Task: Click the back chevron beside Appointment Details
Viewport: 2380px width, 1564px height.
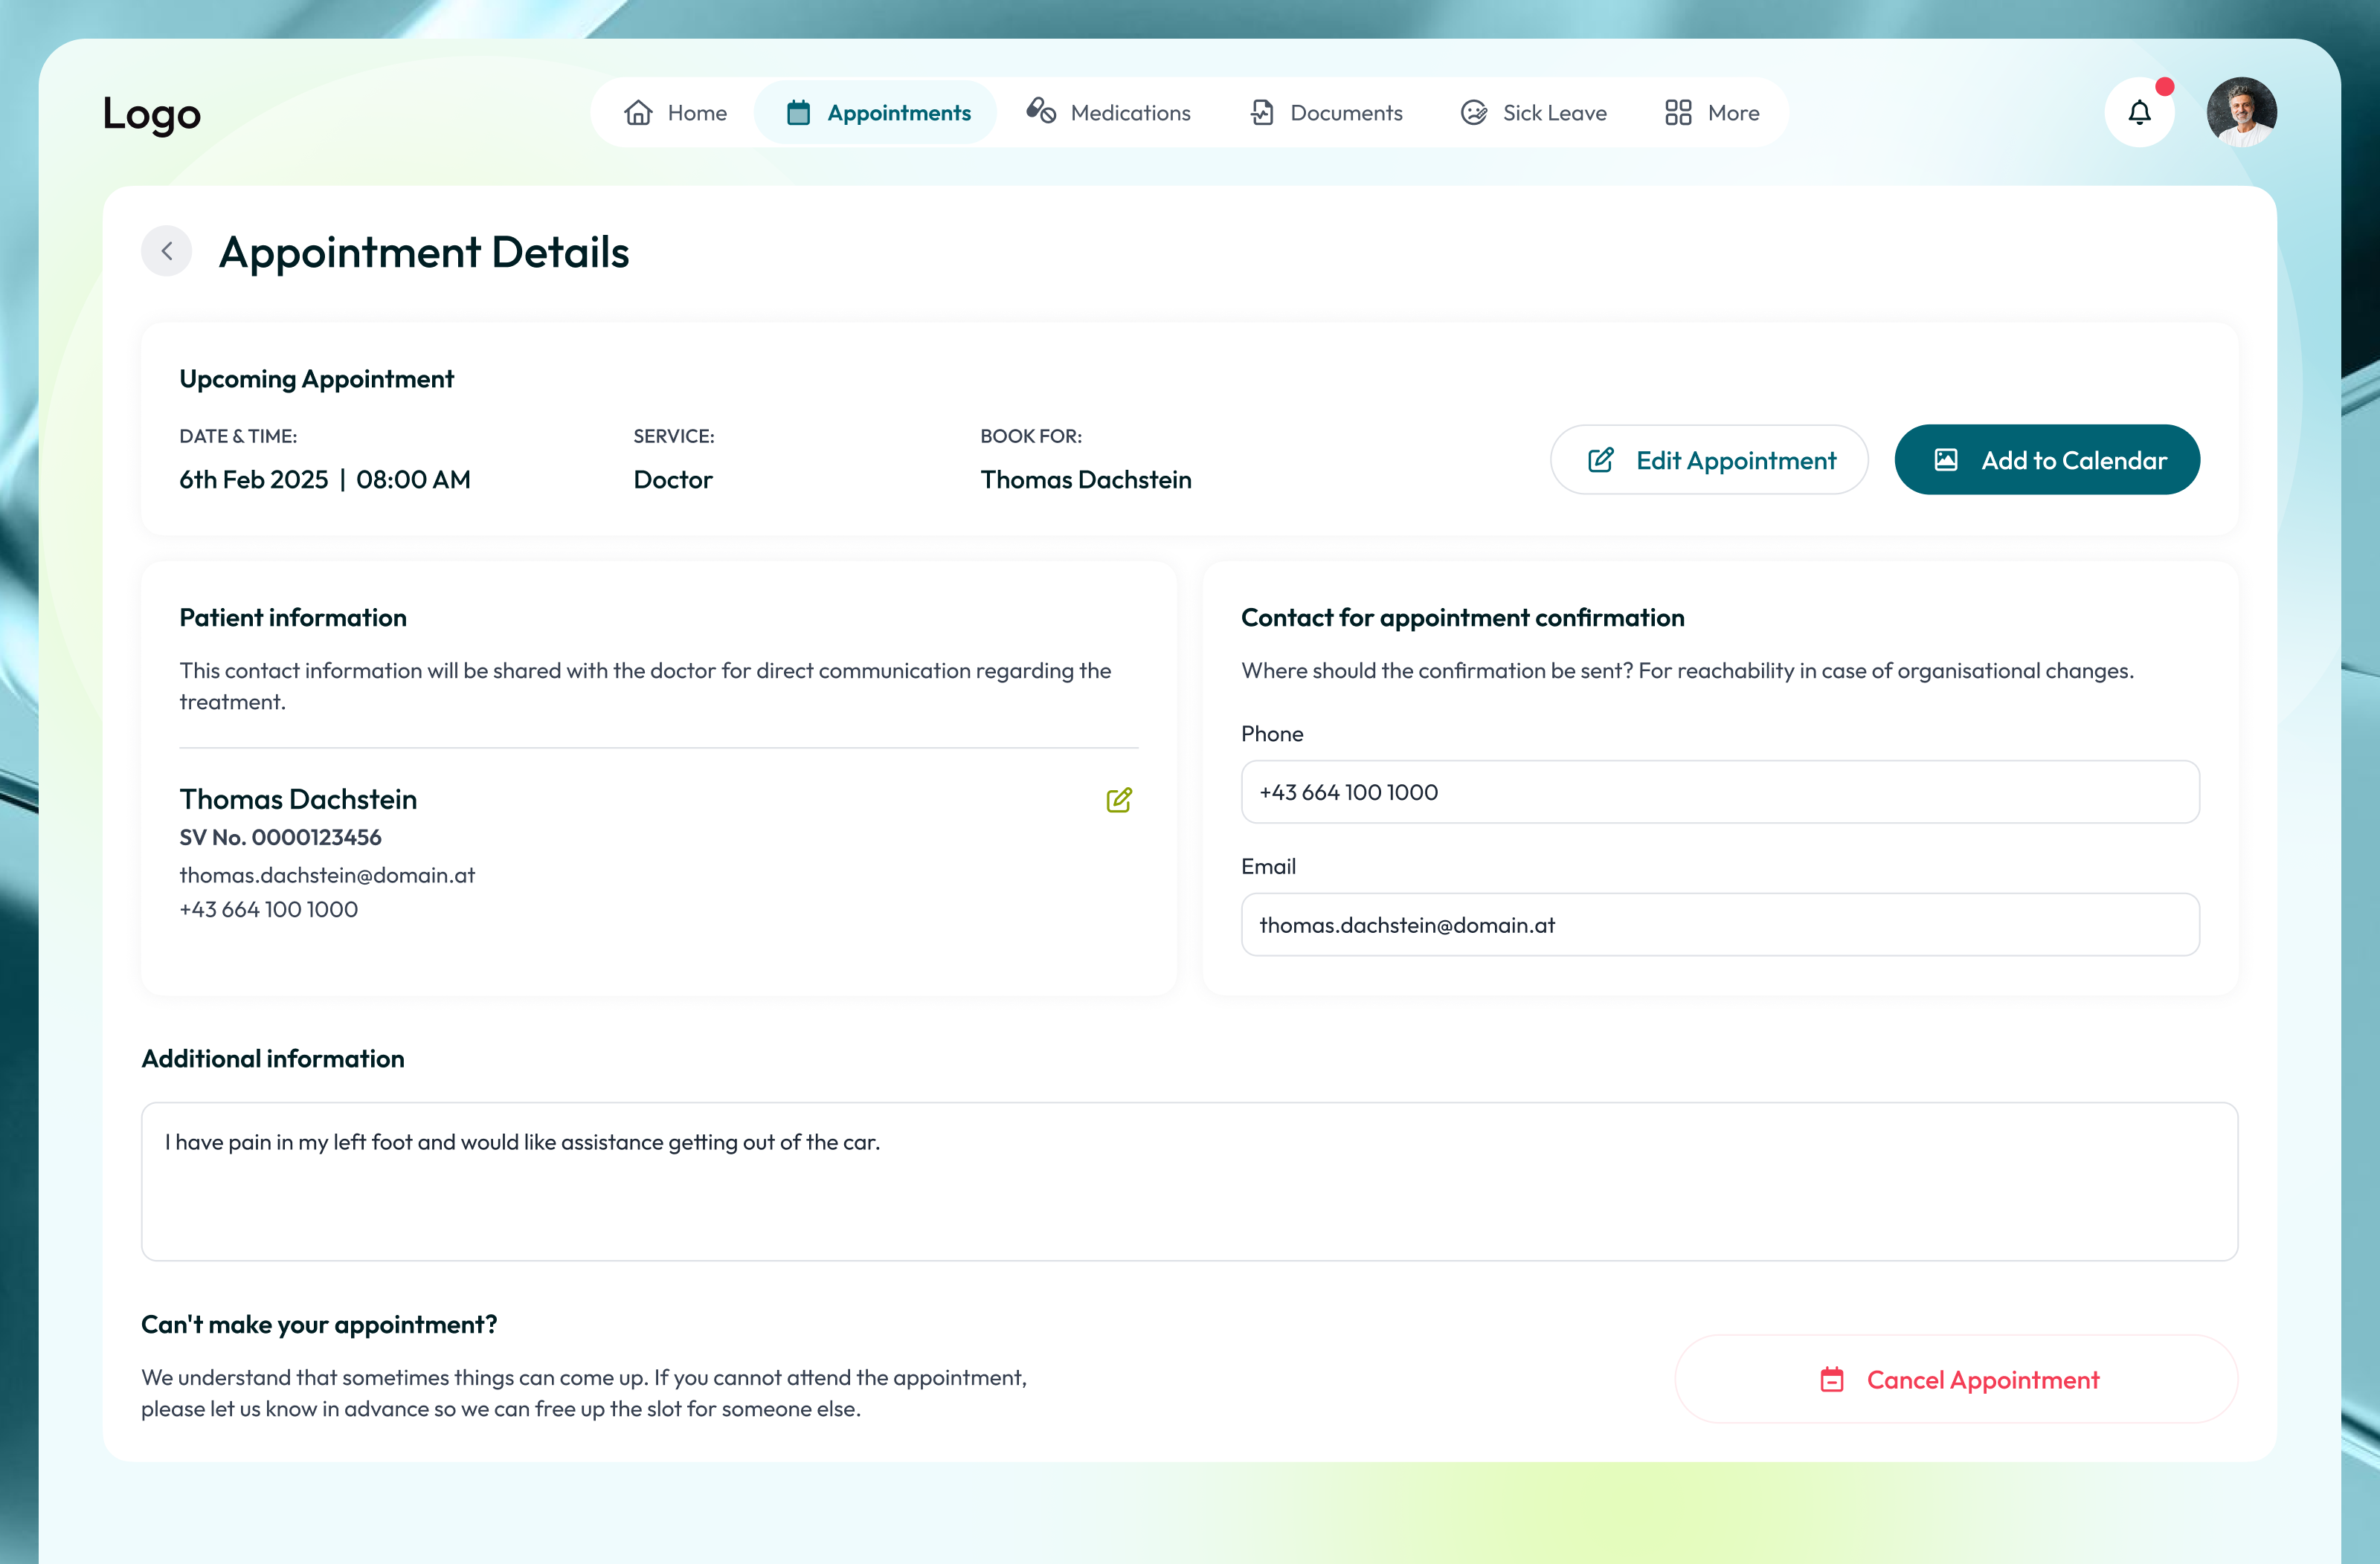Action: 166,251
